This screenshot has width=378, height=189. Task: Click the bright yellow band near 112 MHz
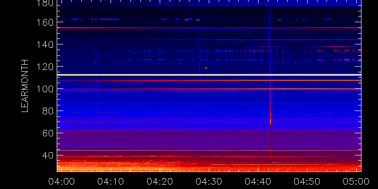(x=209, y=75)
